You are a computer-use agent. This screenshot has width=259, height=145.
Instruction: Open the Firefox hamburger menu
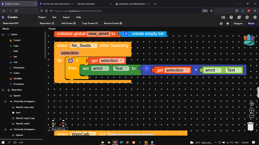255,11
